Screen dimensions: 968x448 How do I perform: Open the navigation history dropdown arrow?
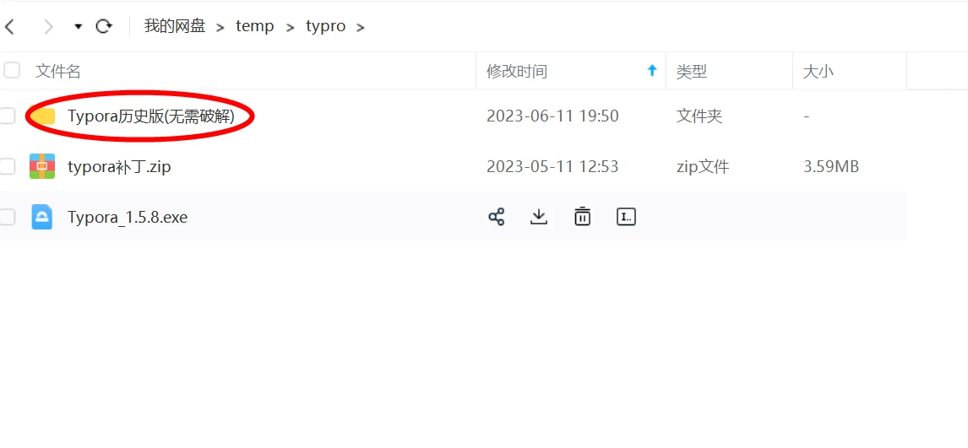[x=79, y=26]
